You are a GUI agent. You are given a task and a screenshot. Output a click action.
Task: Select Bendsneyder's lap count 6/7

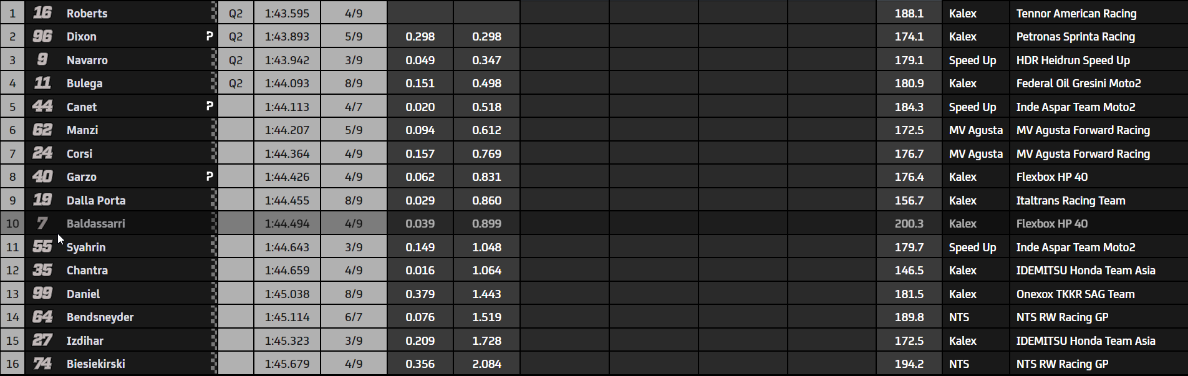coord(354,317)
